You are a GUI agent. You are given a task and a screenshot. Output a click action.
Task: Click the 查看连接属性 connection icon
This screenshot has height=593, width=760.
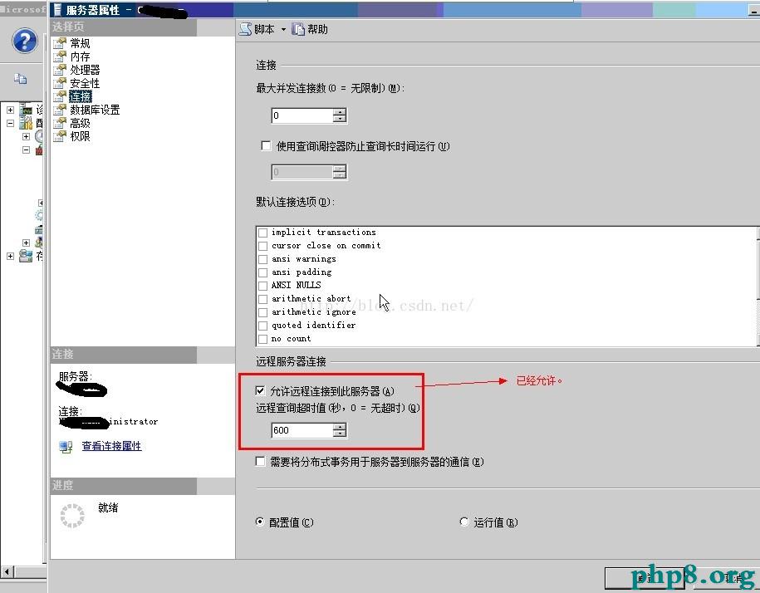[x=66, y=447]
